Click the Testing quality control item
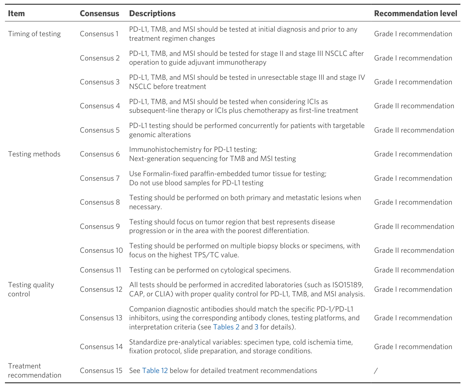Screen dimensions: 465x386 coord(31,289)
